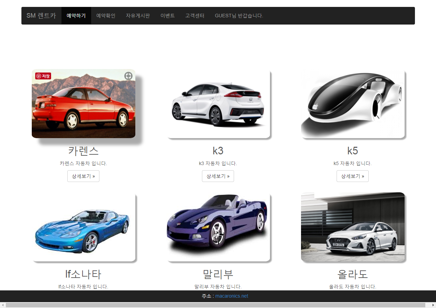Screen dimensions: 436x308
Task: Click the text k5 자동차 입니다.
Action: coord(352,163)
